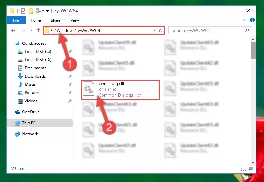Click the search magnifier icon
This screenshot has width=264, height=182.
click(x=247, y=31)
